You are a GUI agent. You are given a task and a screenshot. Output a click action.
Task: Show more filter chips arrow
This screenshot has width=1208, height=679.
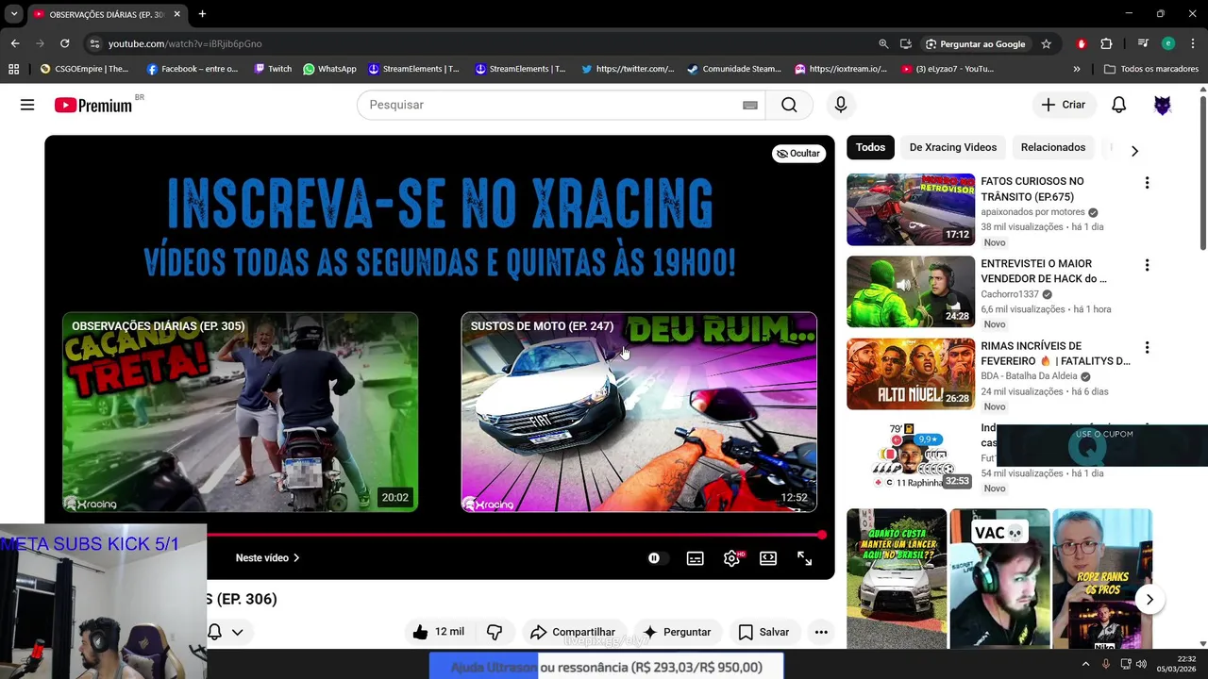click(x=1134, y=151)
